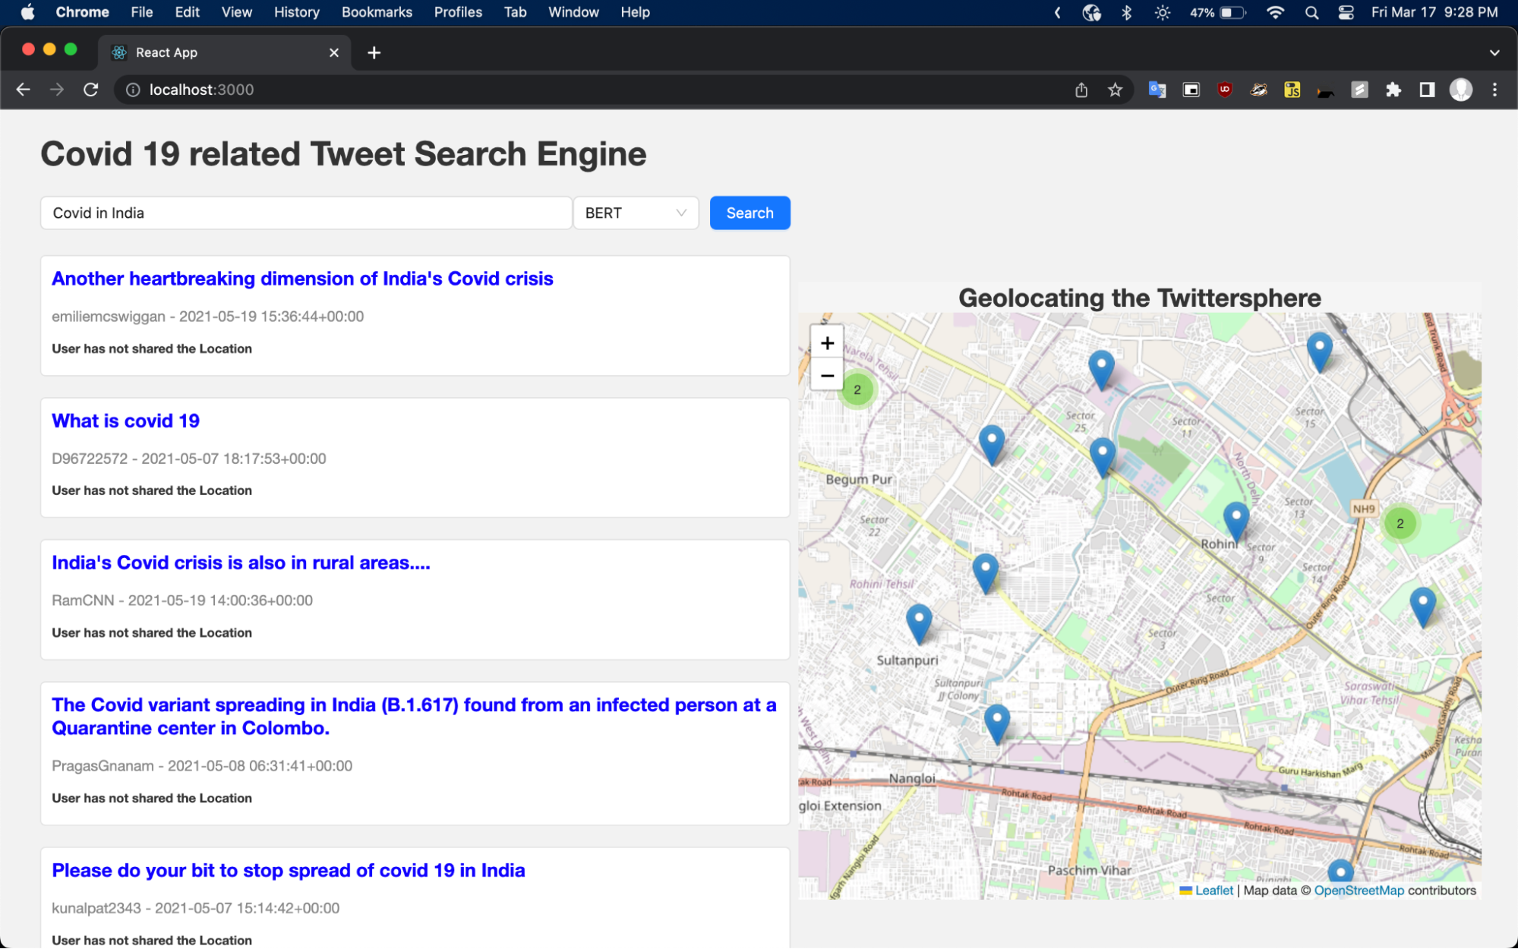
Task: Click the zoom out button on map
Action: [x=827, y=375]
